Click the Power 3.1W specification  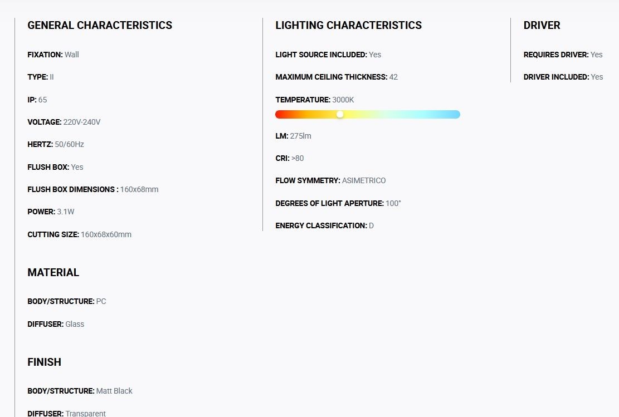tap(51, 212)
